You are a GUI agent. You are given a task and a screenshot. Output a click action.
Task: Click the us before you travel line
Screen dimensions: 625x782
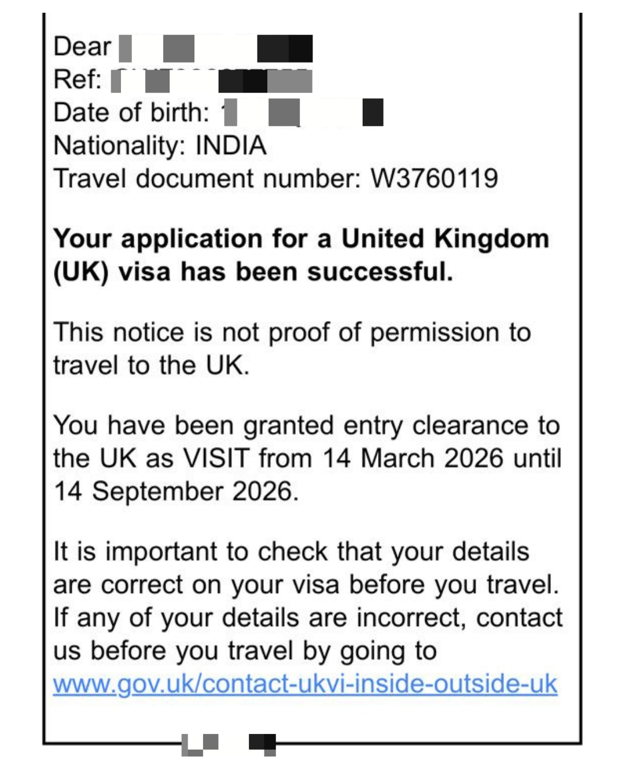tap(245, 651)
